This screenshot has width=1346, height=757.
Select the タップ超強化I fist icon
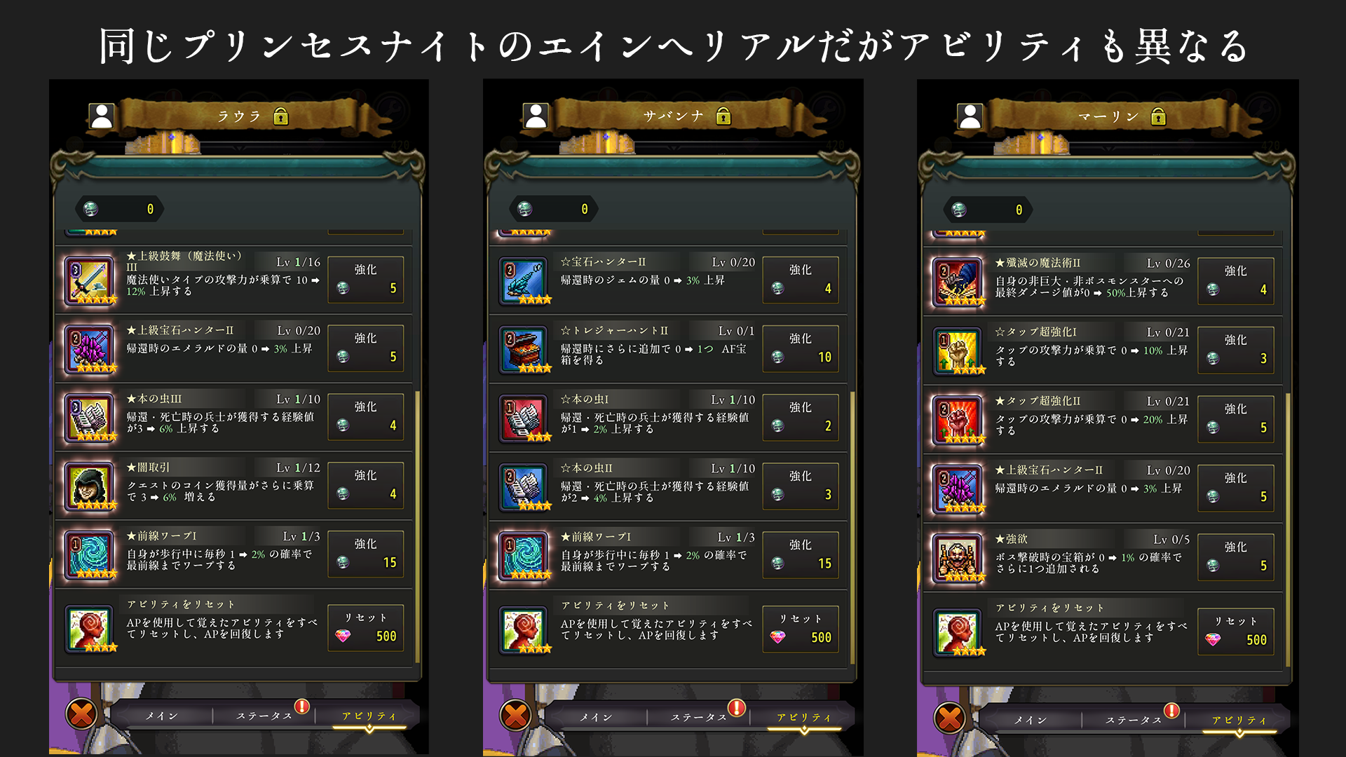pyautogui.click(x=958, y=350)
